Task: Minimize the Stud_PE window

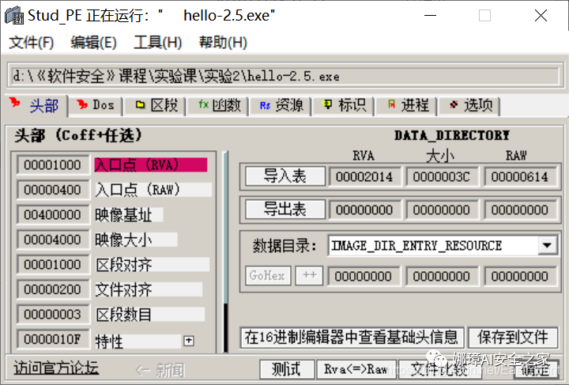Action: pos(430,16)
